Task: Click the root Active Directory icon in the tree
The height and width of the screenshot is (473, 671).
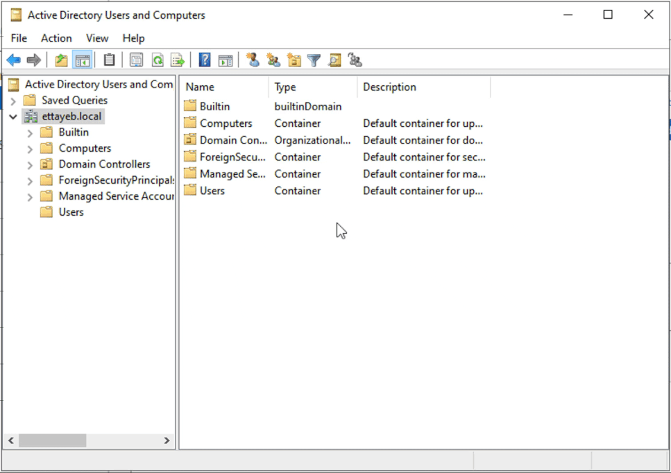Action: pos(14,84)
